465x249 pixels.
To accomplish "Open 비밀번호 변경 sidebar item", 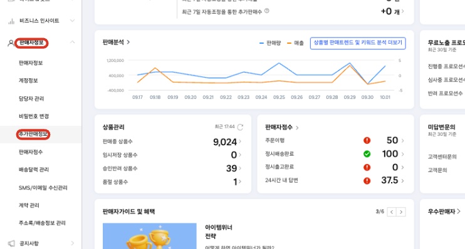I will [x=34, y=116].
